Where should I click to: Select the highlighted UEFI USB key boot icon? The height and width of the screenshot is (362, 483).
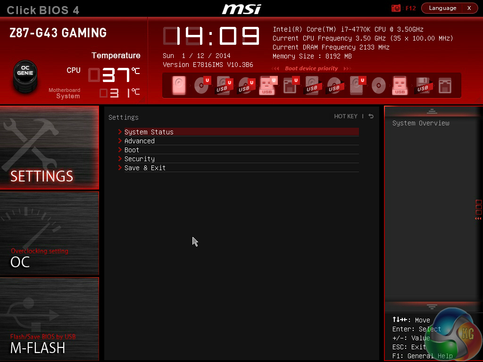(268, 85)
